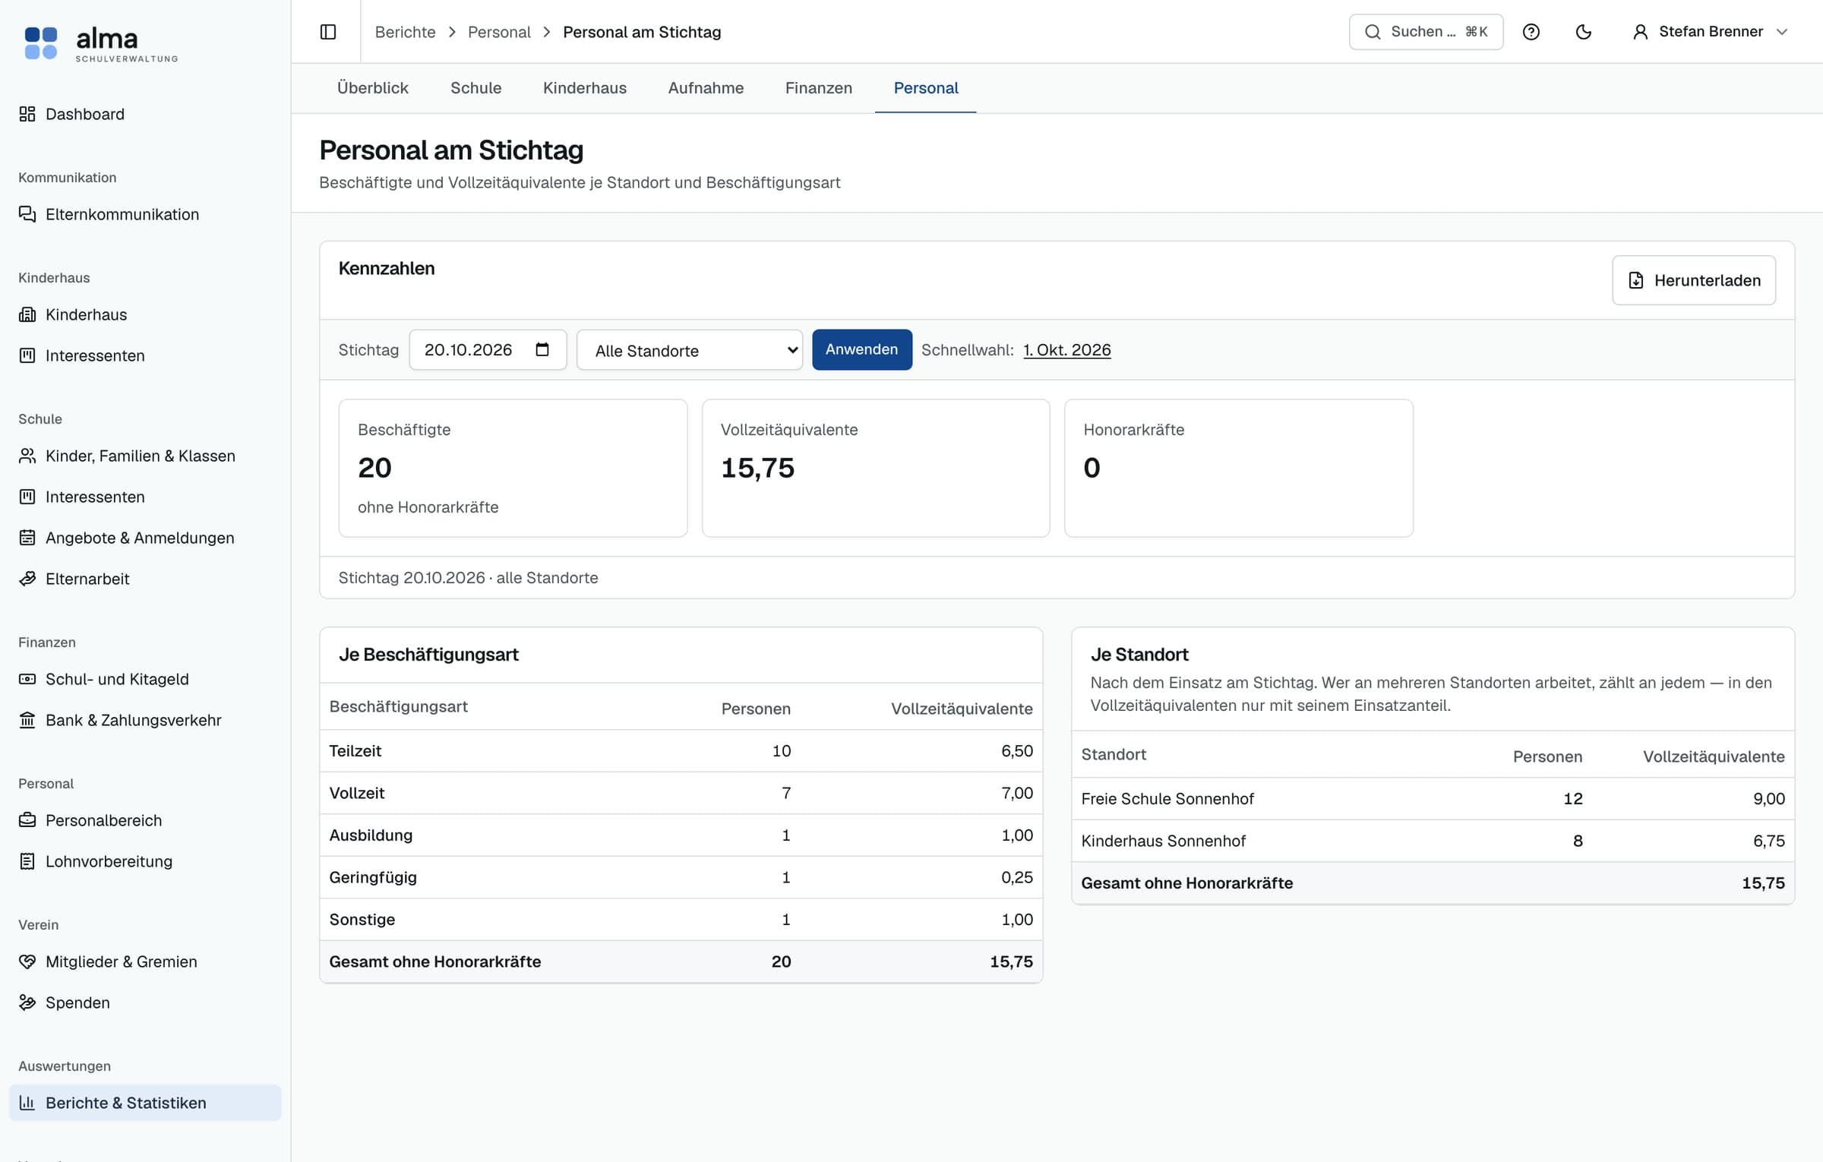Open Kinder, Familien & Klassen
Viewport: 1823px width, 1162px height.
tap(145, 456)
